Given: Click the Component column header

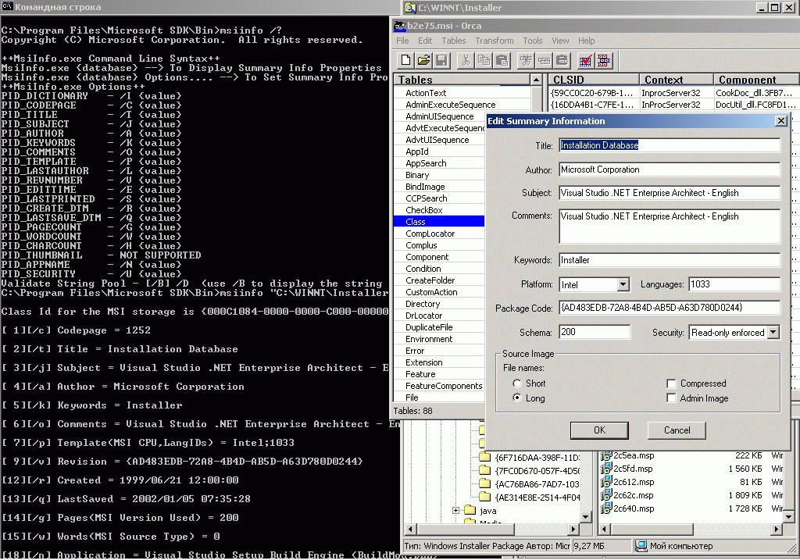Looking at the screenshot, I should tap(756, 80).
